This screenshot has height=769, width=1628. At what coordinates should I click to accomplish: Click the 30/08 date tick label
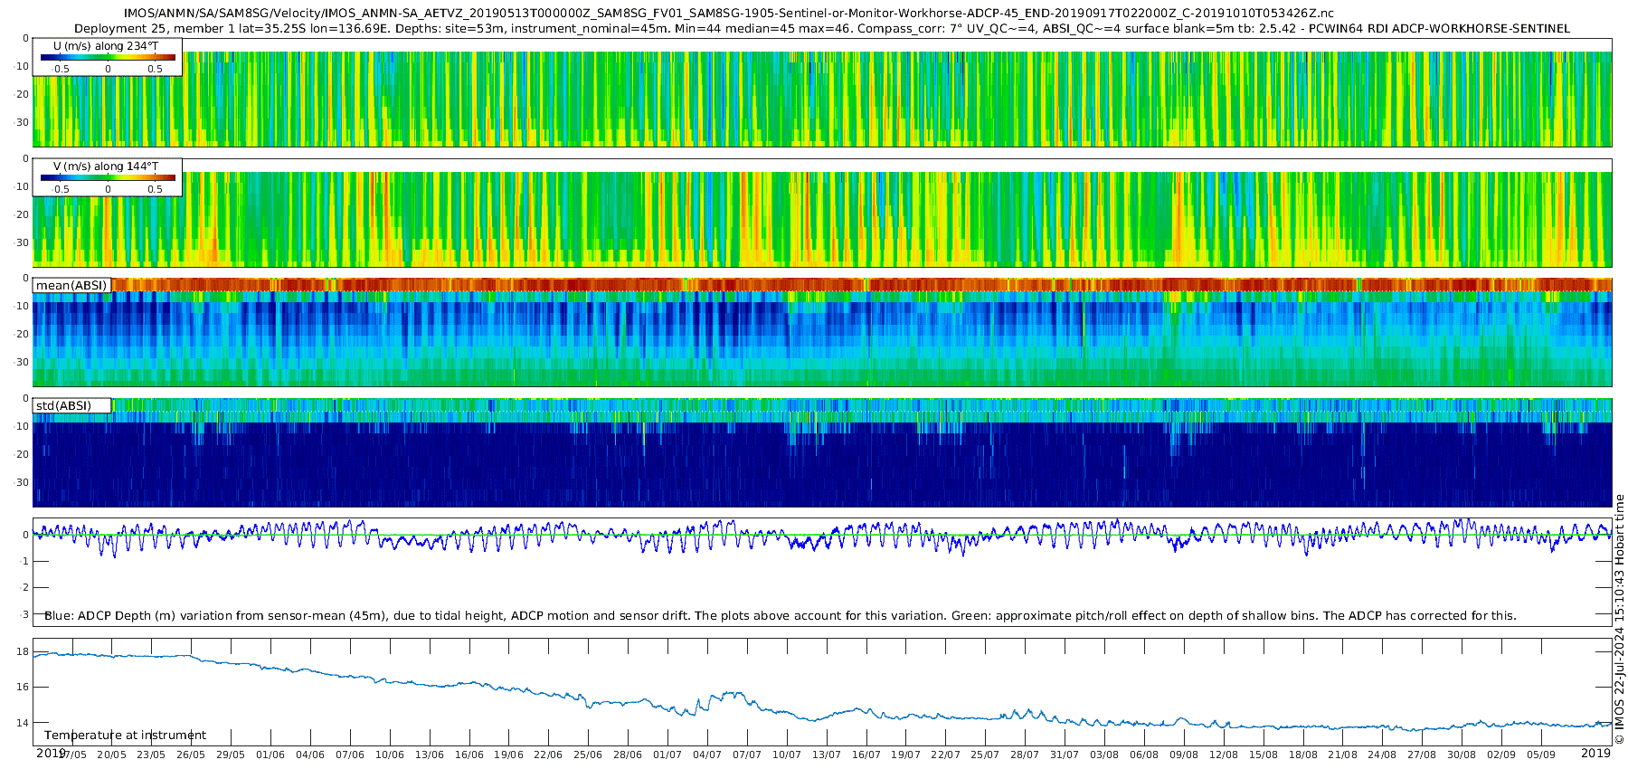1462,755
